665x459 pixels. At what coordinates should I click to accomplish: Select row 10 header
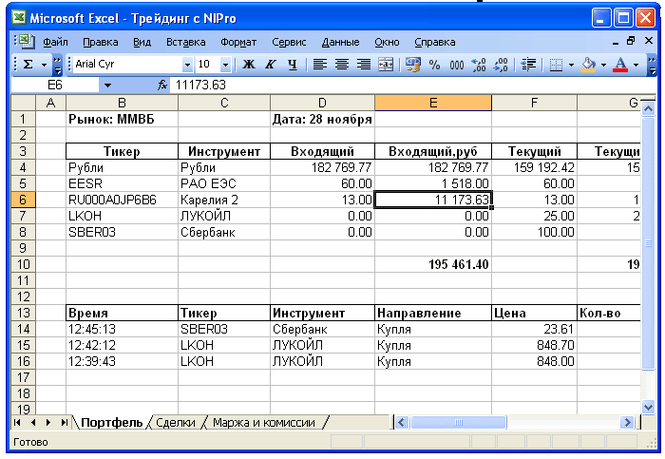23,264
